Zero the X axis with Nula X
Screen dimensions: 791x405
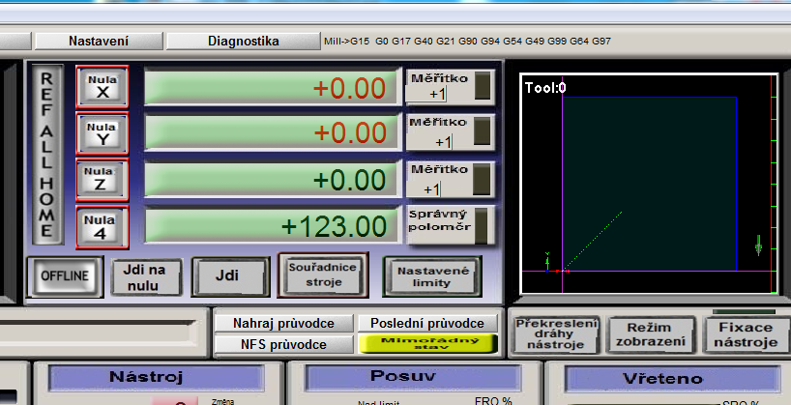coord(103,87)
